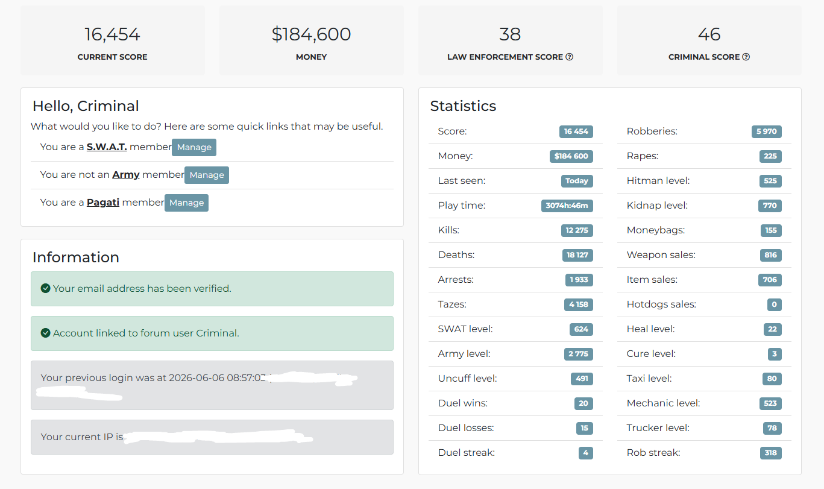Click the Money summary card
The image size is (824, 489).
pos(312,41)
